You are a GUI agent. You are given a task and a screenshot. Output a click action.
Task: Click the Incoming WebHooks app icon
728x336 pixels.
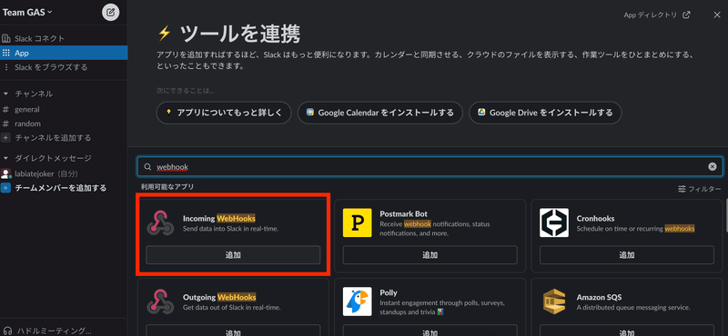coord(161,222)
